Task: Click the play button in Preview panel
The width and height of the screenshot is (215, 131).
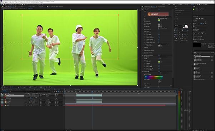Action: point(200,19)
